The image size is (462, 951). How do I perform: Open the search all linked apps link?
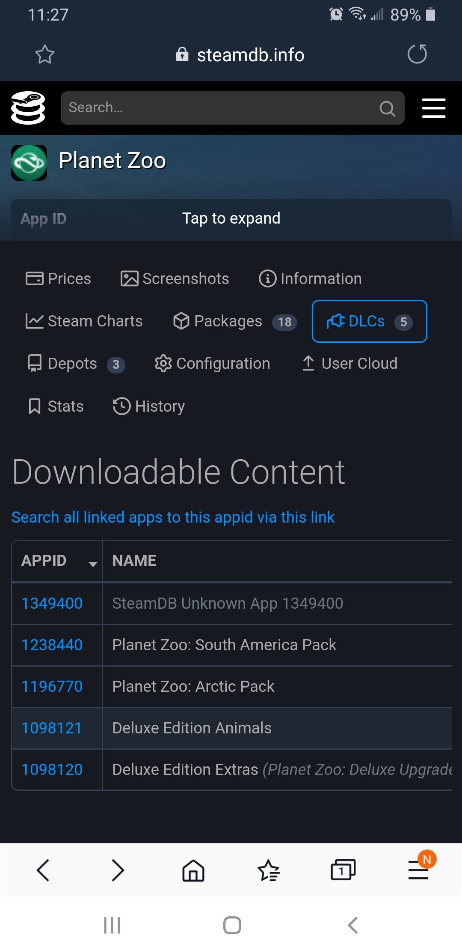pos(173,517)
